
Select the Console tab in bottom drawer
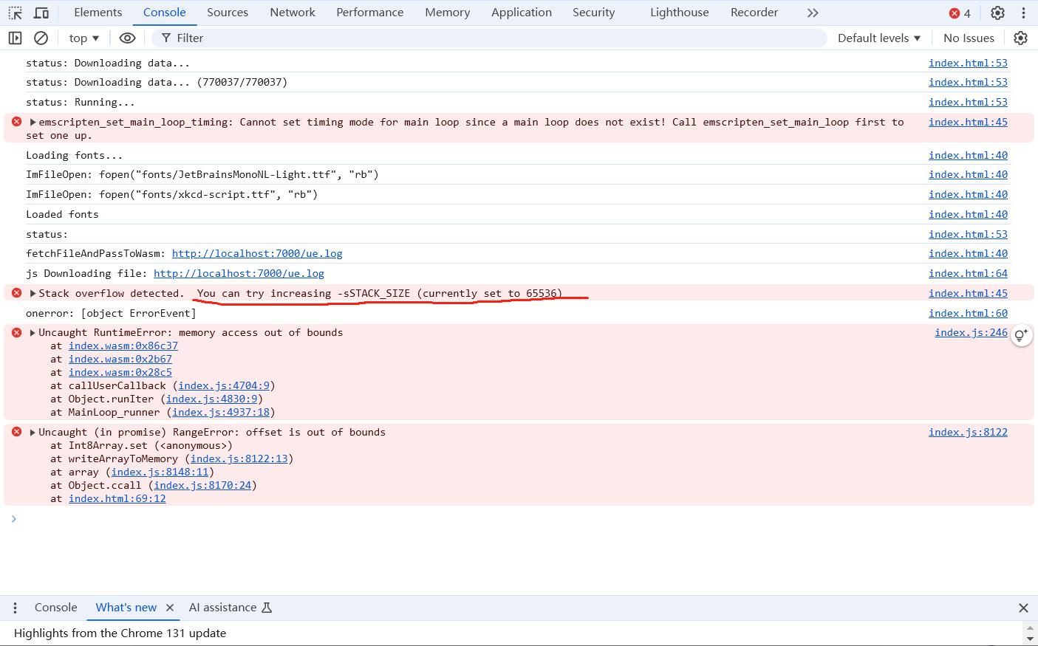[55, 608]
